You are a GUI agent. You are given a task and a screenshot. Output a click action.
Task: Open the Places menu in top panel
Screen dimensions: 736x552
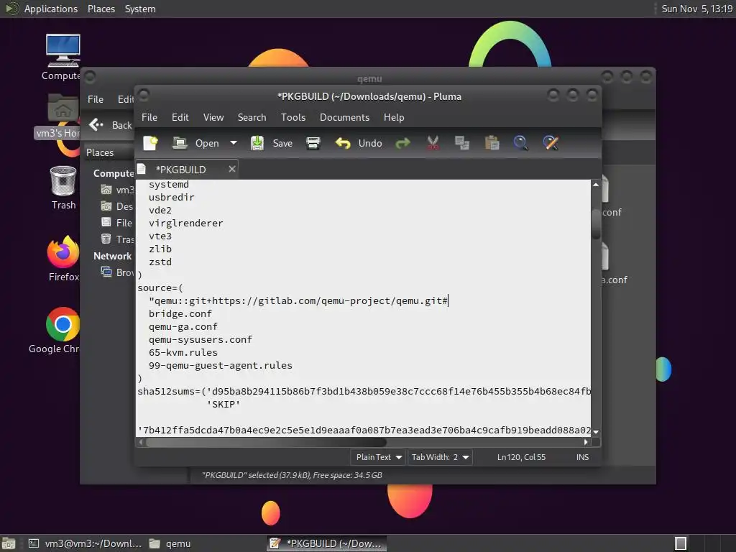pos(101,9)
